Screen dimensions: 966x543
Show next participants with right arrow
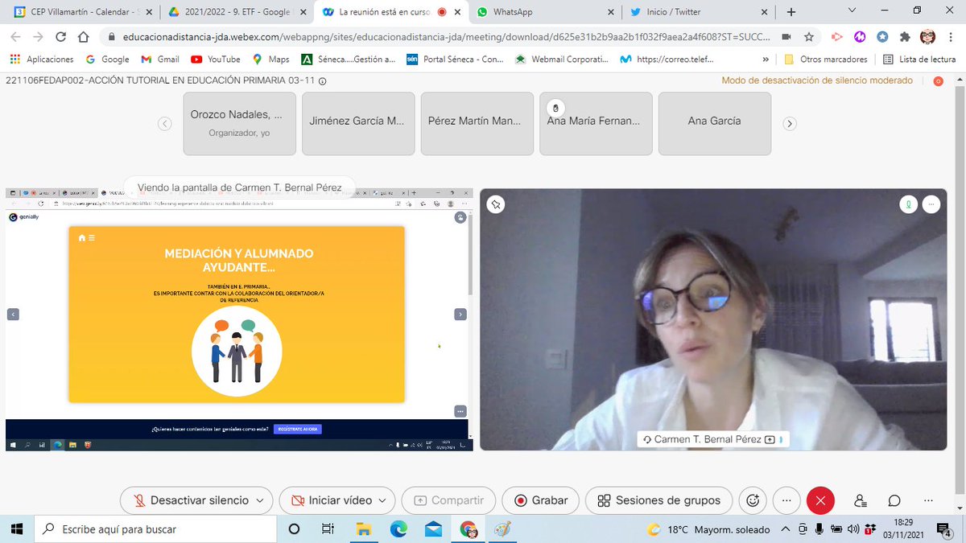[x=790, y=124]
